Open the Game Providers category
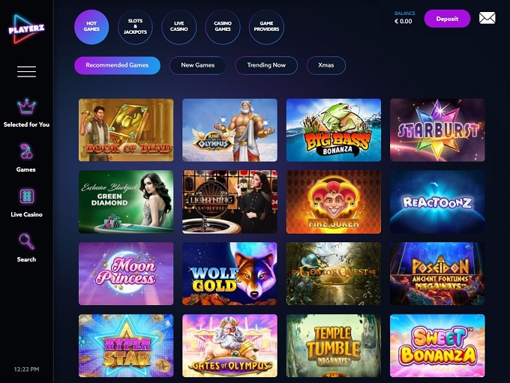 (266, 27)
